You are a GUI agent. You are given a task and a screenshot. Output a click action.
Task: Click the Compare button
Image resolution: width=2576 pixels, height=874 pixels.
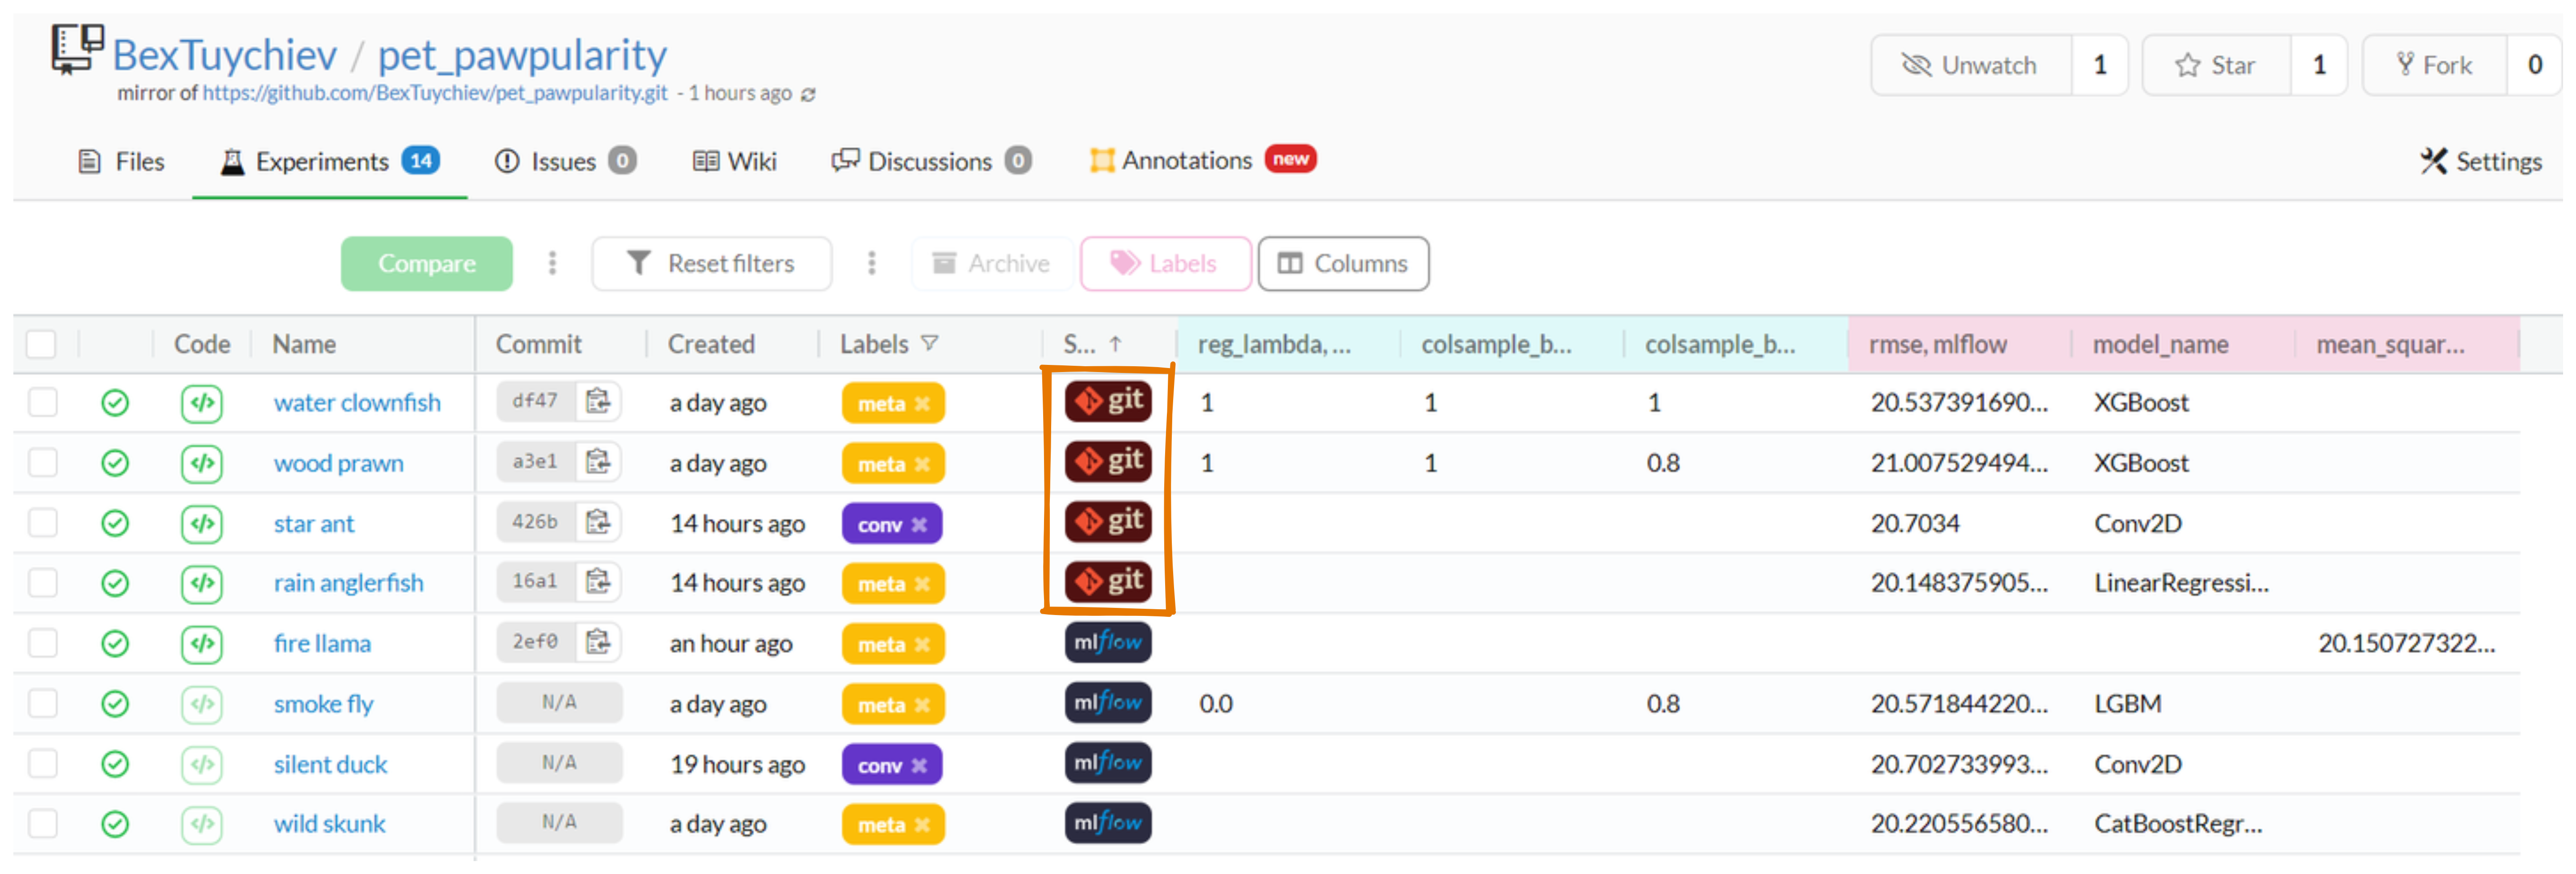click(x=426, y=263)
